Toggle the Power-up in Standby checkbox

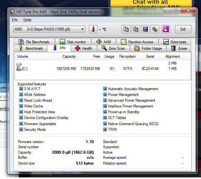[105, 112]
